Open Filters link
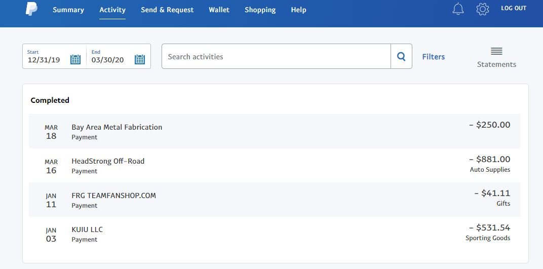The width and height of the screenshot is (543, 269). coord(433,56)
